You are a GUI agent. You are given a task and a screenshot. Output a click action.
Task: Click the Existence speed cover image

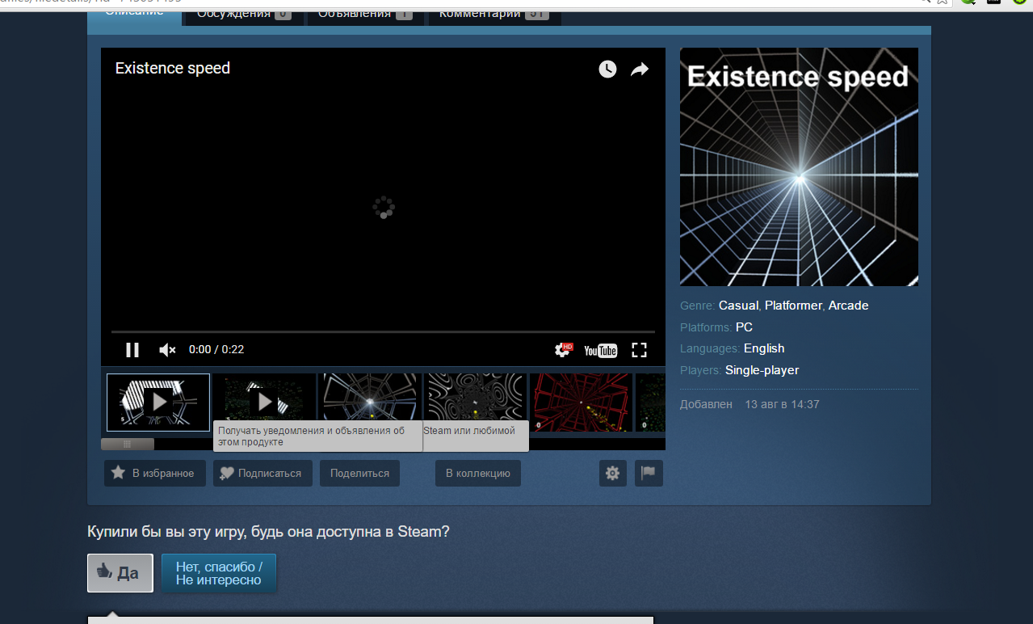(x=799, y=167)
